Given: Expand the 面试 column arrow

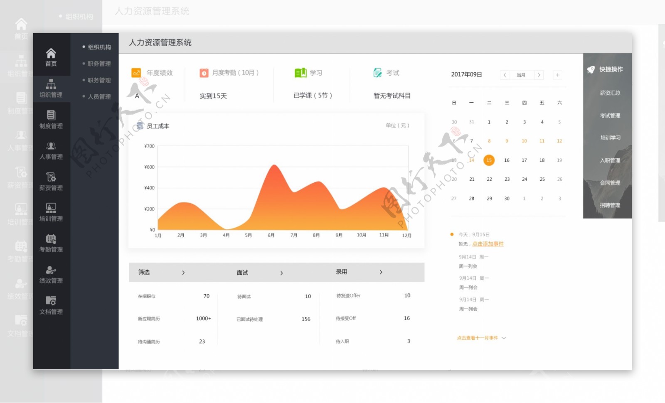Looking at the screenshot, I should point(281,273).
